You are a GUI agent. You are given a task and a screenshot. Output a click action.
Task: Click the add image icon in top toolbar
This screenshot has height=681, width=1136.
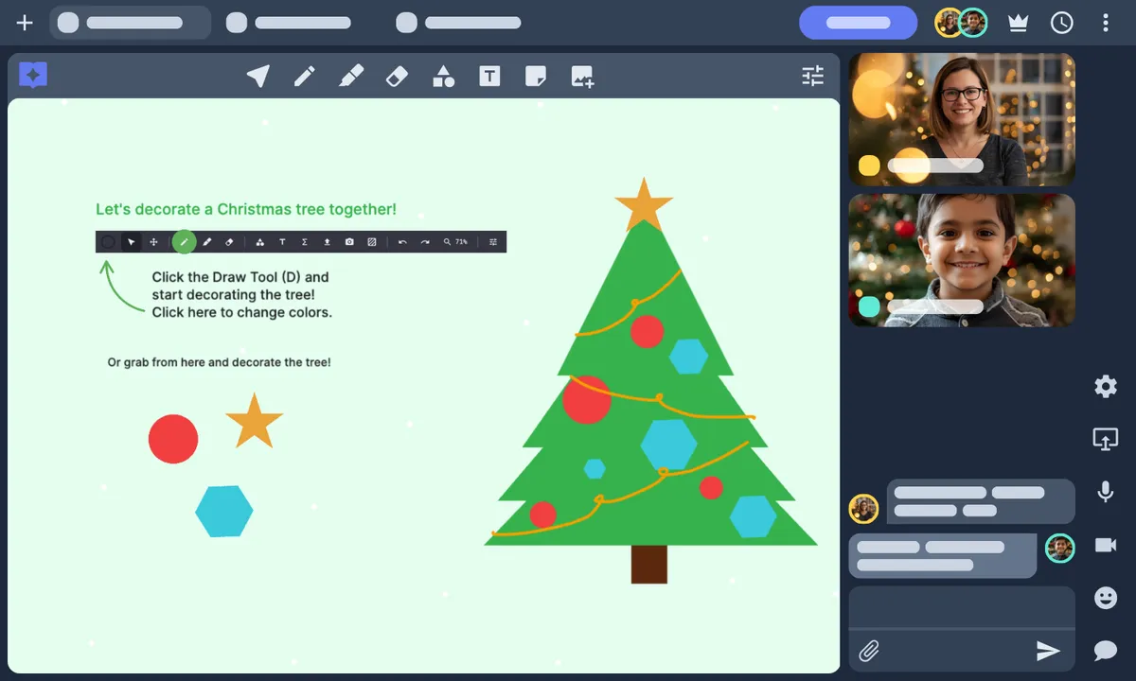582,77
